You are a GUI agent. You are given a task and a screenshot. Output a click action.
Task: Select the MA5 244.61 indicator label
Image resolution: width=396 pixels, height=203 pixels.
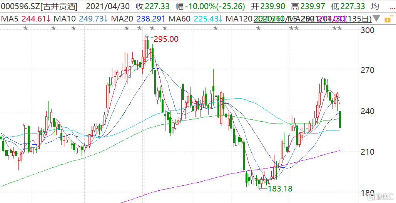25,19
